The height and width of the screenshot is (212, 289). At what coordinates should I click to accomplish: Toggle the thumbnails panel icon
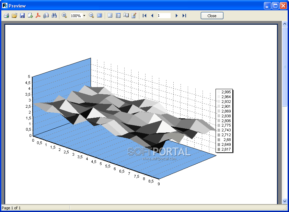click(118, 15)
